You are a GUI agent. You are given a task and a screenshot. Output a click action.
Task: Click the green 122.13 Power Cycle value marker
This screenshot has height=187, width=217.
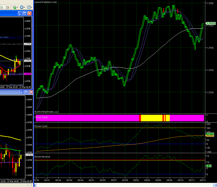click(210, 134)
